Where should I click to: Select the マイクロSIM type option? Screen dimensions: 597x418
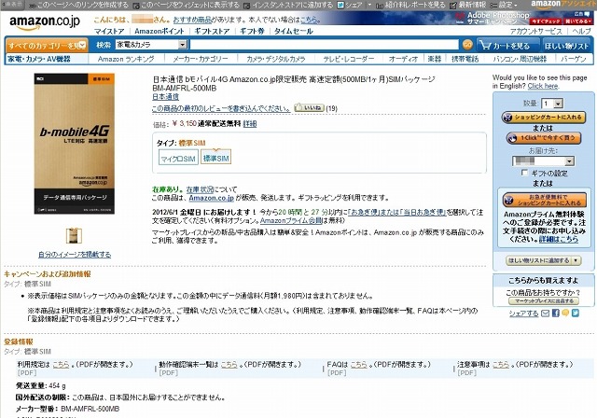(178, 159)
